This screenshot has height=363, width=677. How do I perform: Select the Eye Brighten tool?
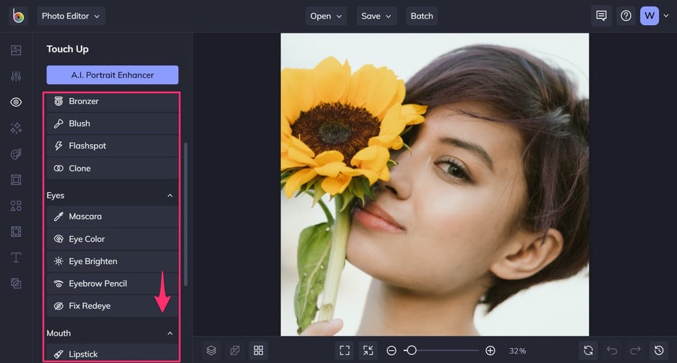click(x=113, y=261)
